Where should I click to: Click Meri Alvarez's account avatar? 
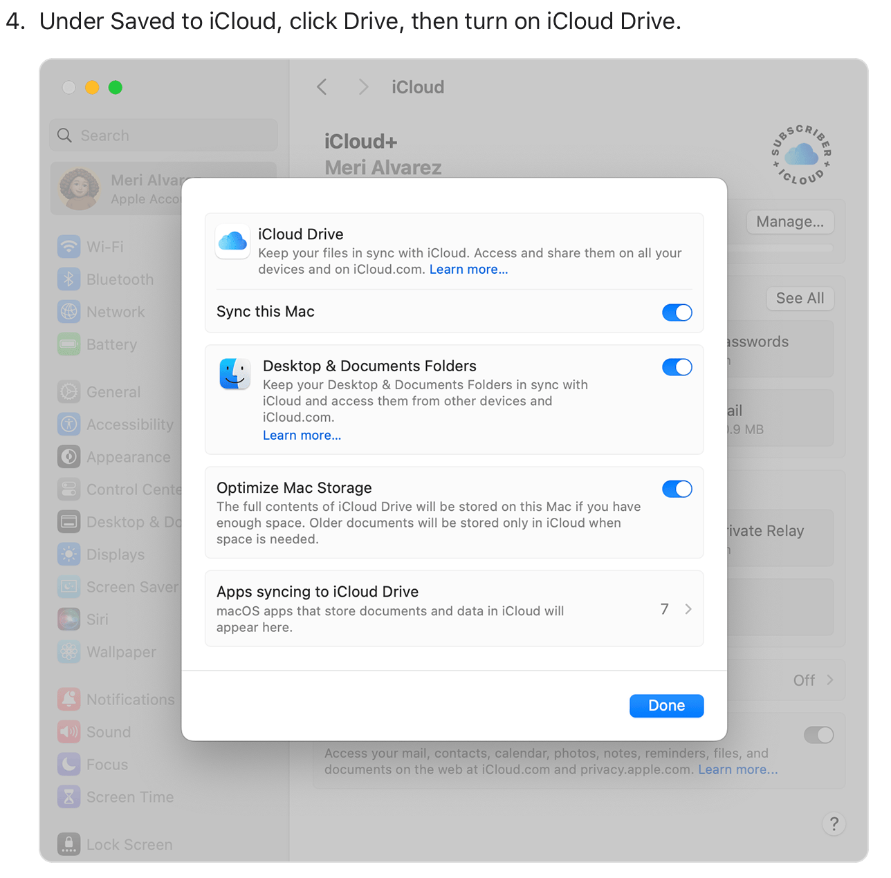[x=80, y=188]
